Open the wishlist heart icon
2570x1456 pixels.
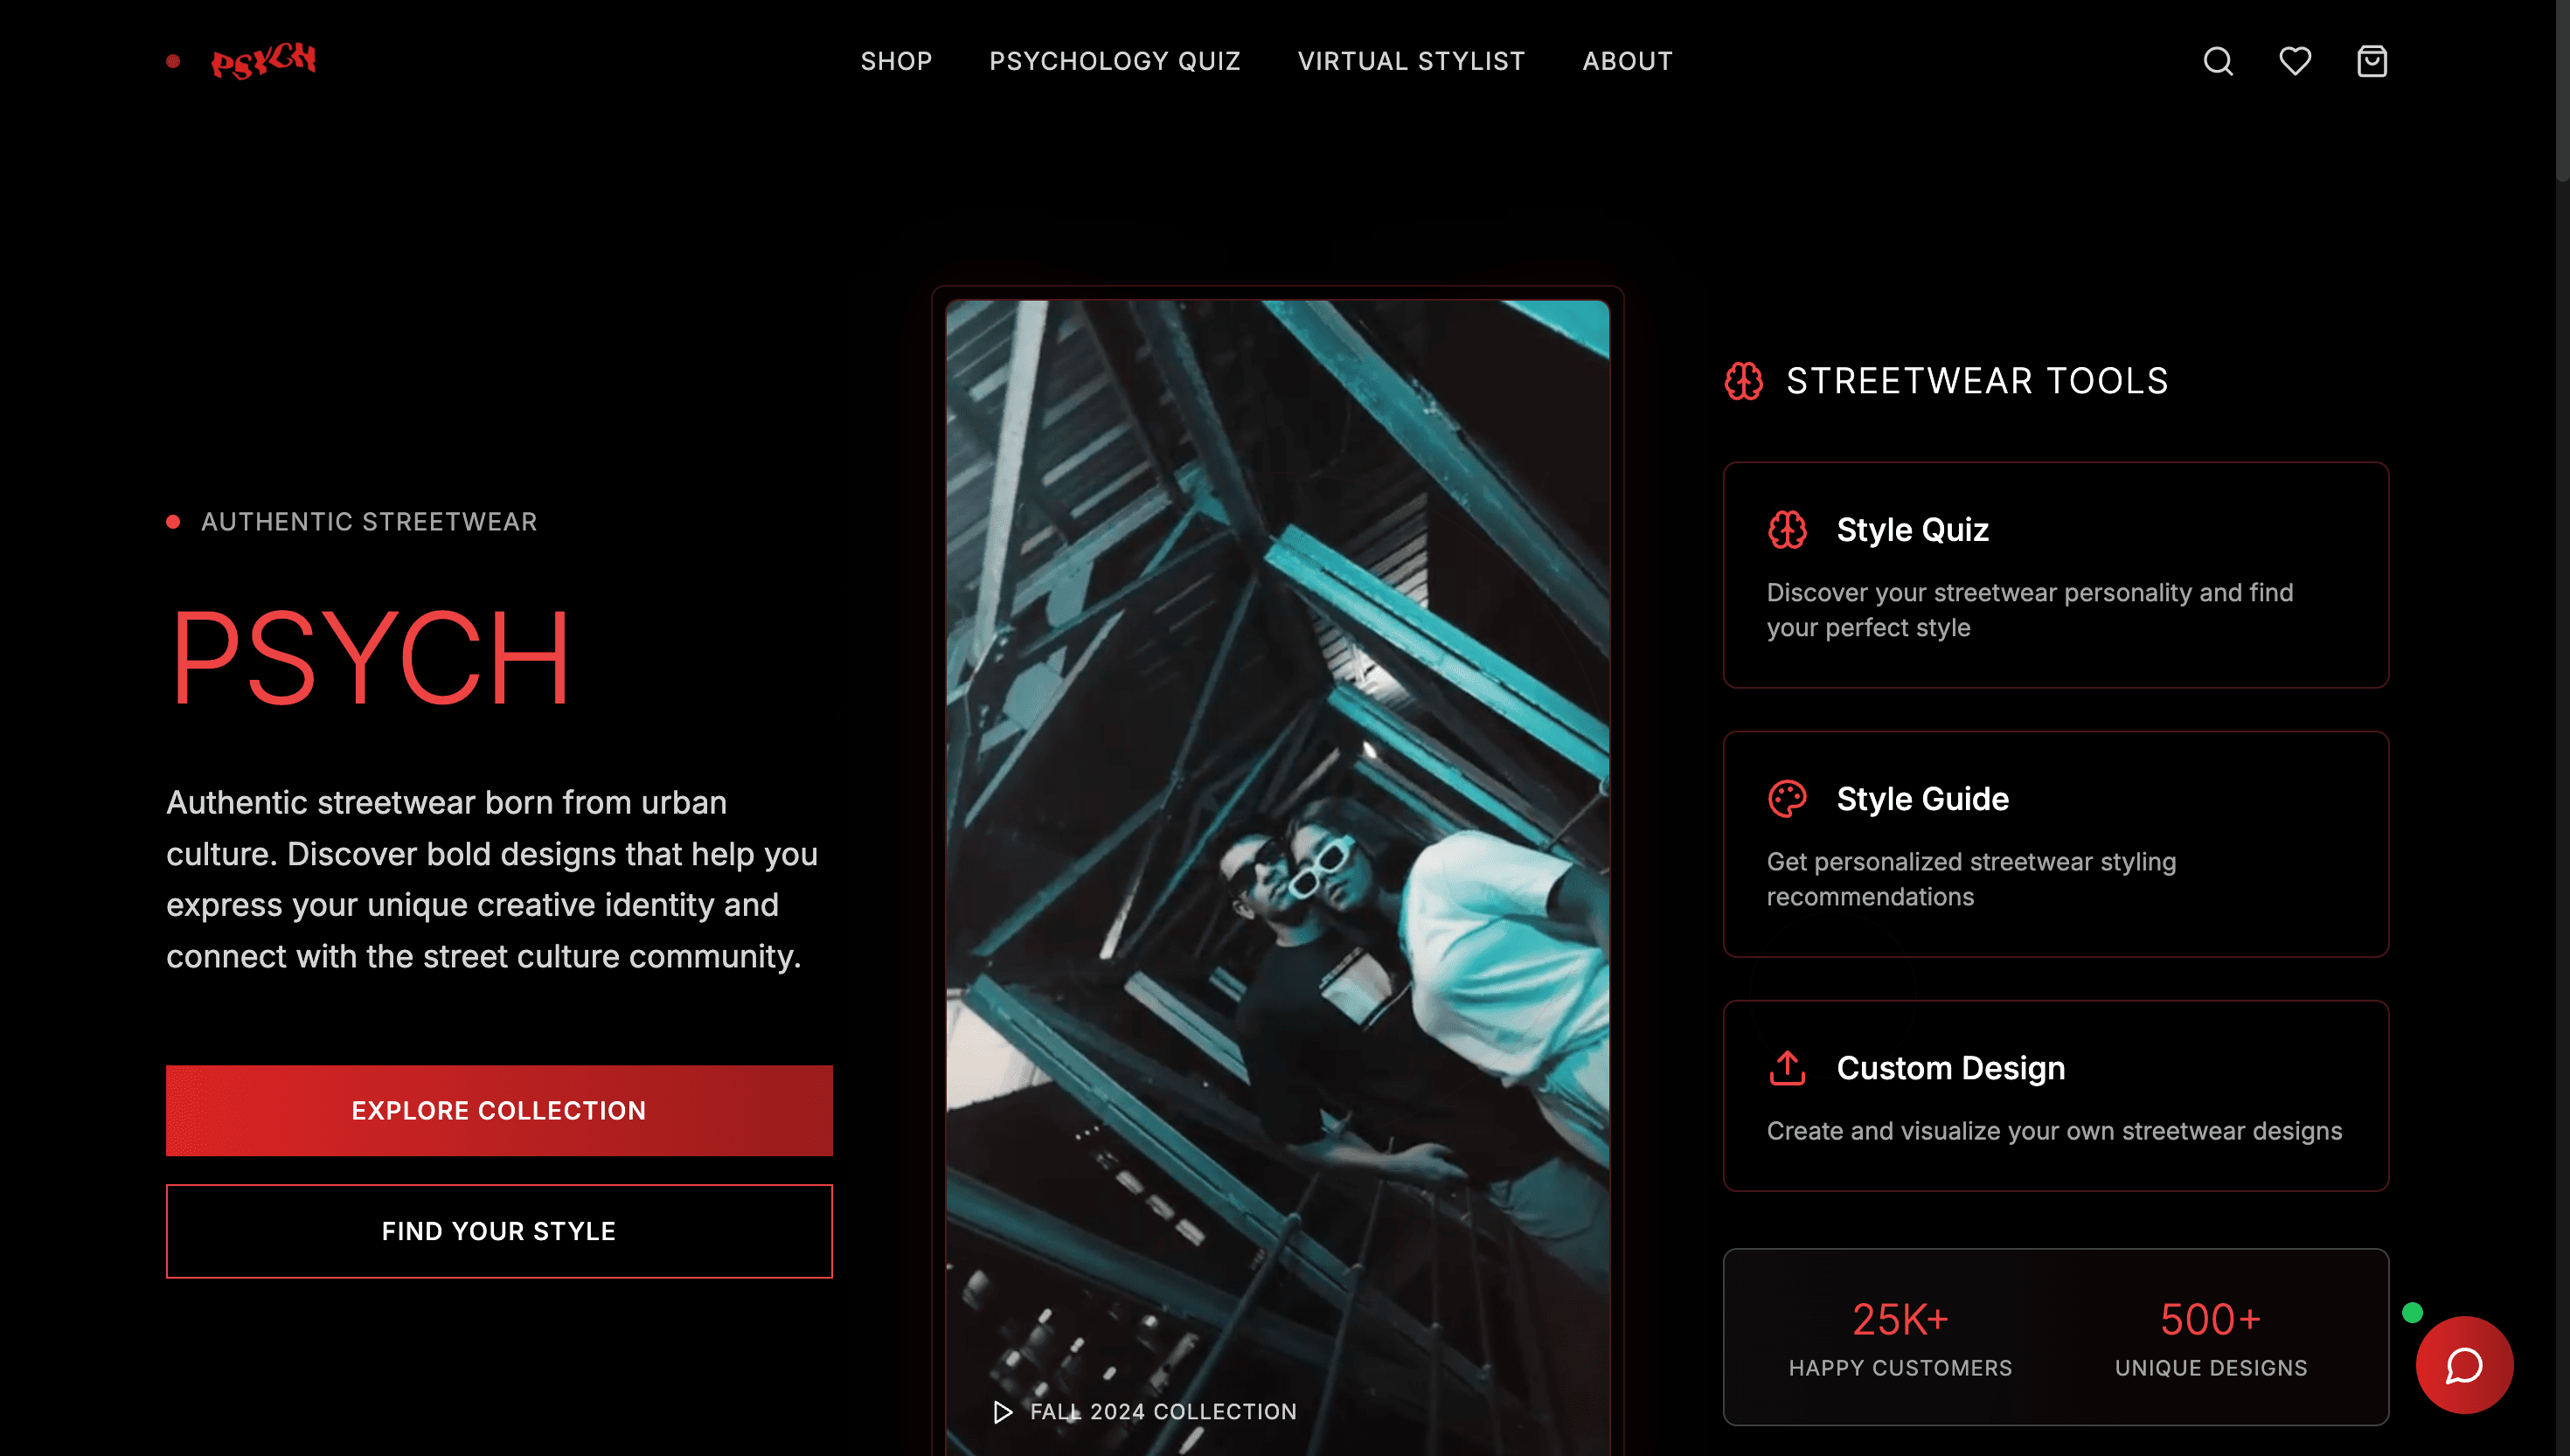(2295, 61)
